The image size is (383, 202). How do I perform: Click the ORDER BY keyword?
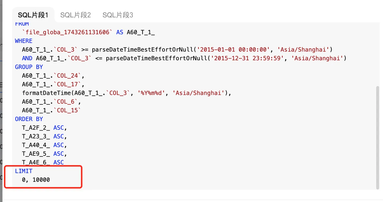29,119
